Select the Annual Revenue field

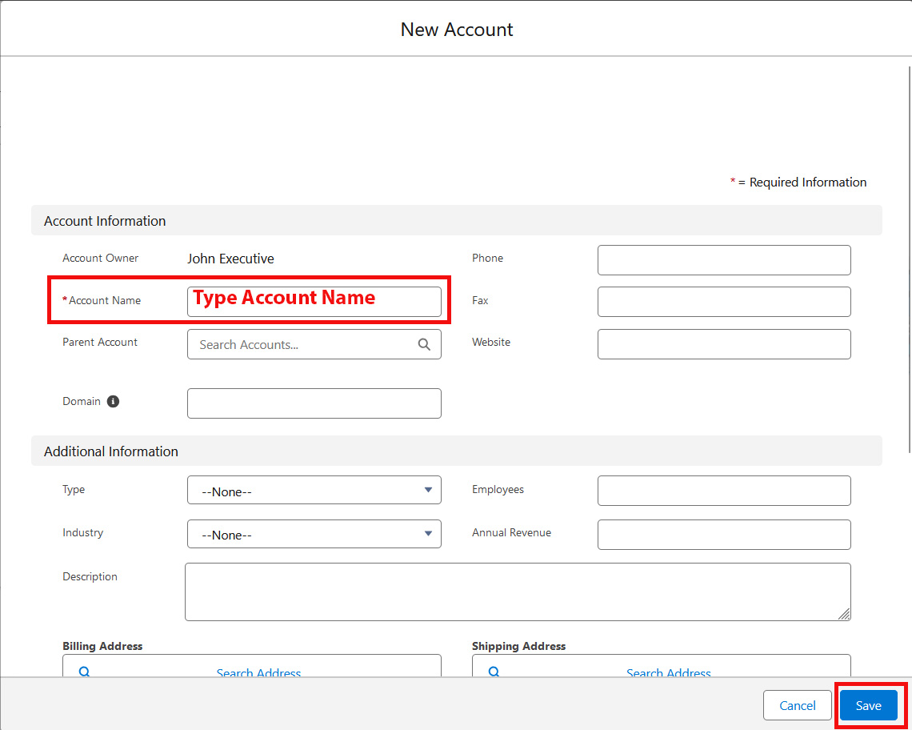723,535
